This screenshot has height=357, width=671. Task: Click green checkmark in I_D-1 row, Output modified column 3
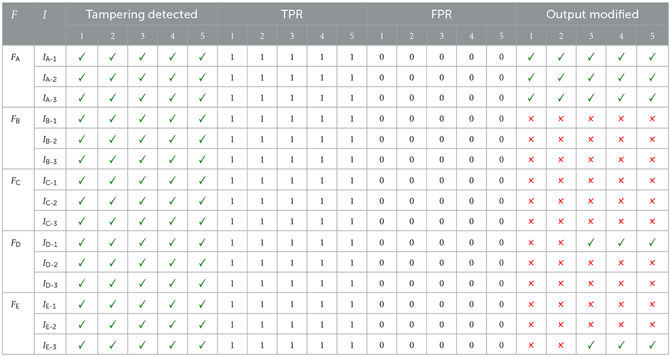(591, 242)
